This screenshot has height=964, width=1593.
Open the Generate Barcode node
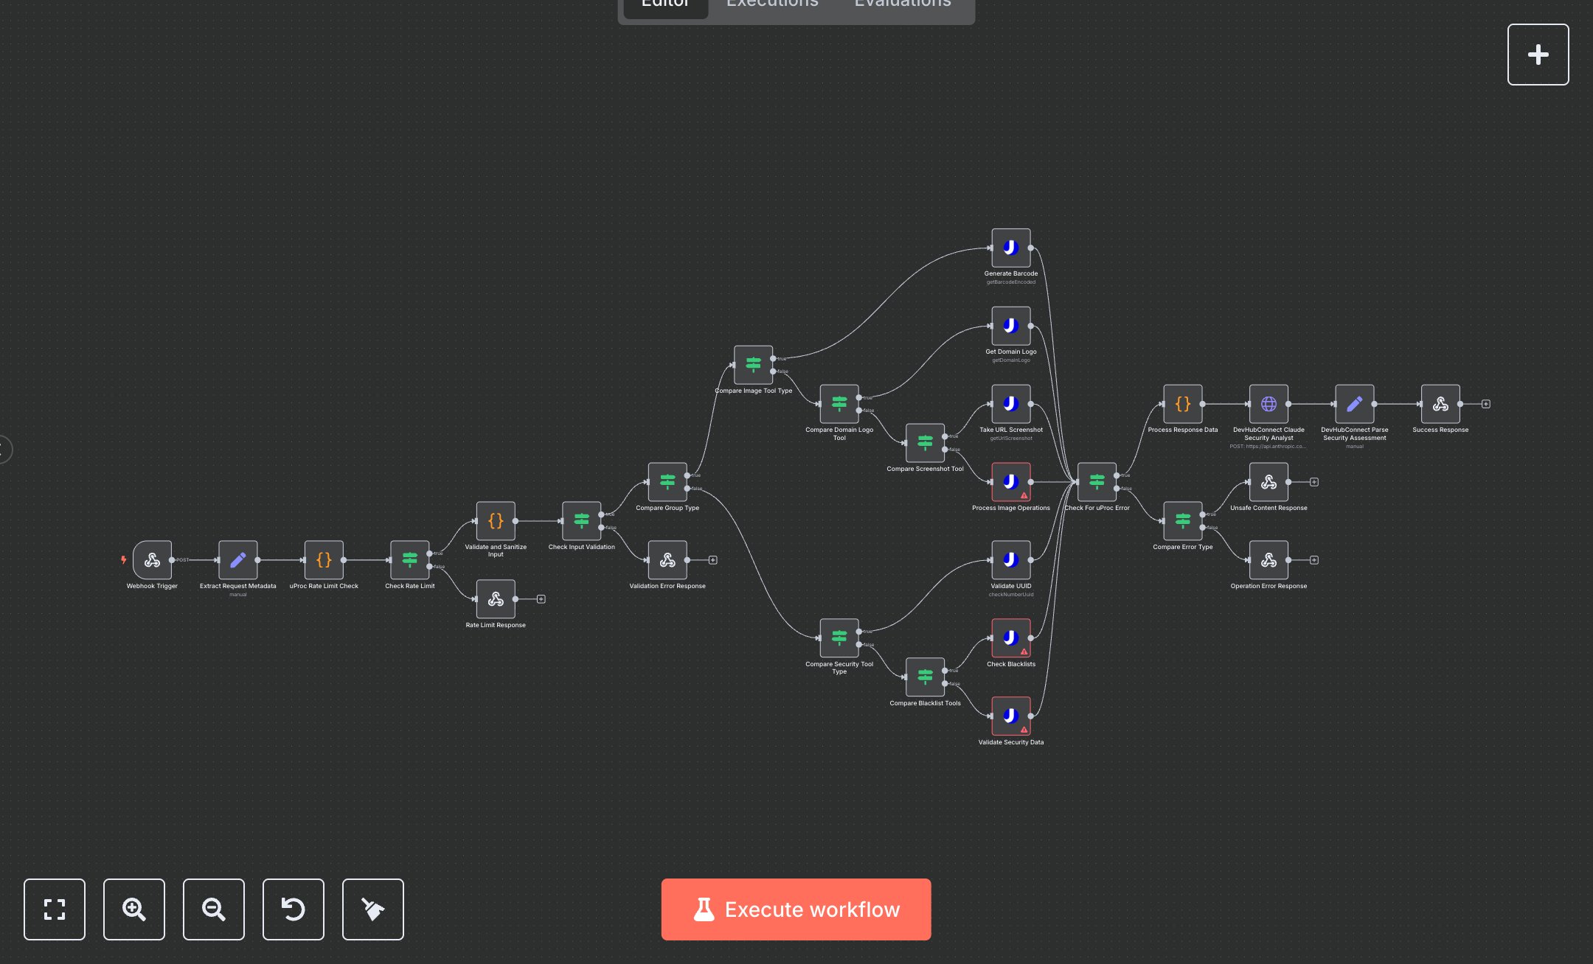pos(1010,248)
